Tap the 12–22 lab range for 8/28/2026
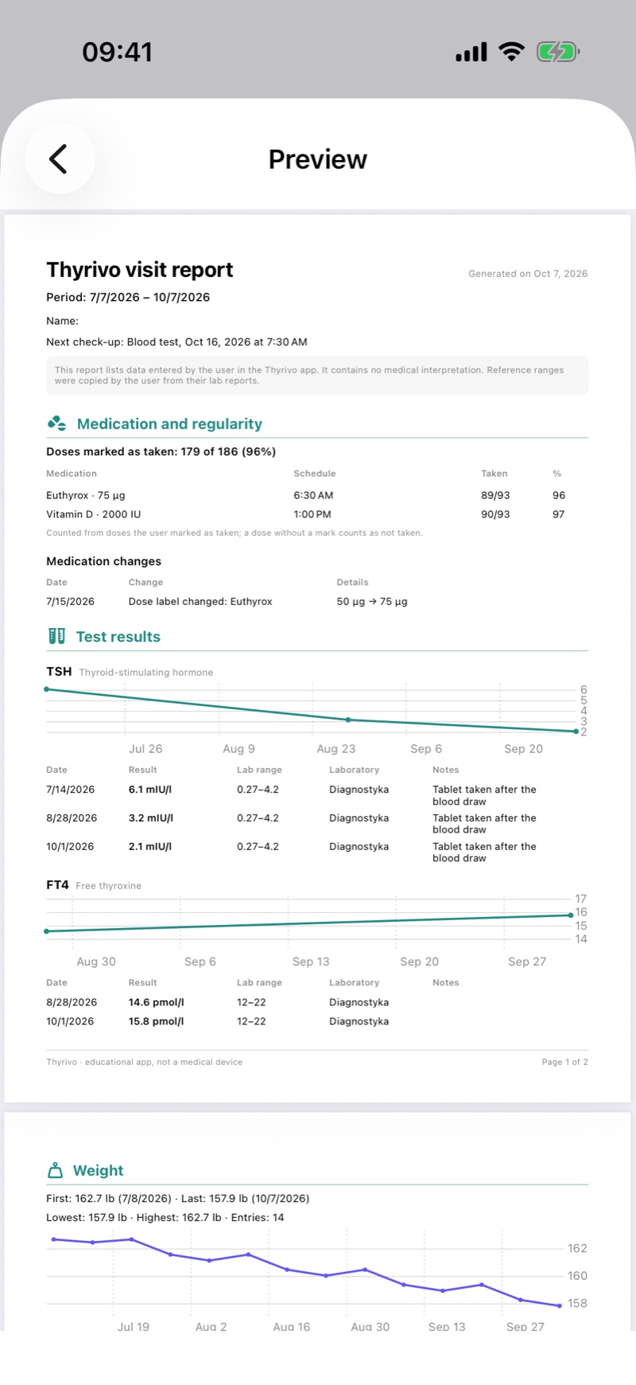The image size is (636, 1385). [251, 1002]
